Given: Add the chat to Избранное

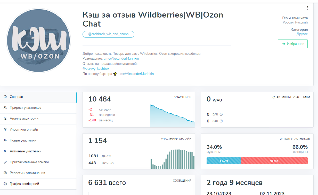Looking at the screenshot, I should click(293, 44).
